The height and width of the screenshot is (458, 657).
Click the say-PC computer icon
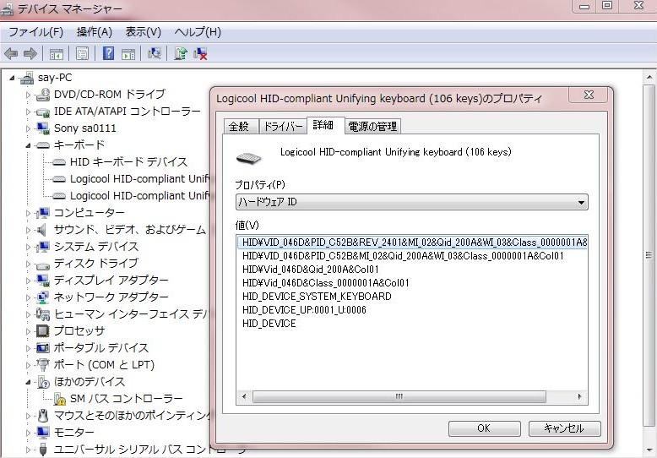[x=27, y=78]
